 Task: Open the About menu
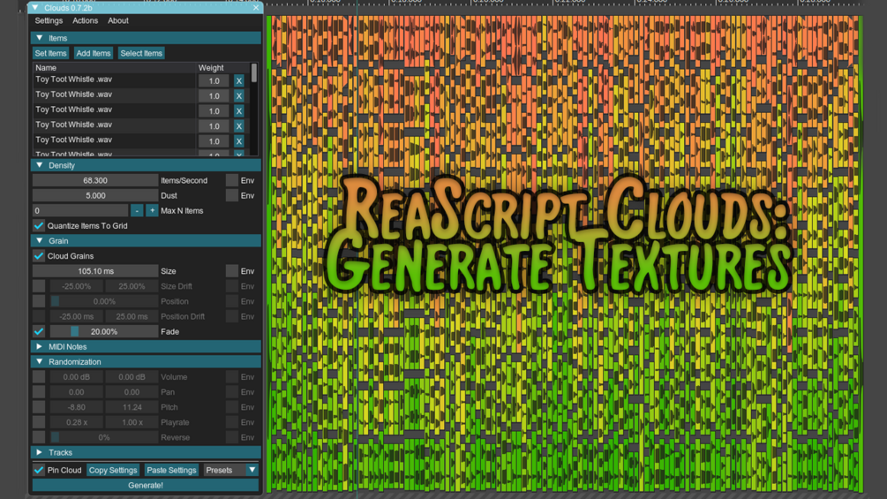(x=118, y=20)
